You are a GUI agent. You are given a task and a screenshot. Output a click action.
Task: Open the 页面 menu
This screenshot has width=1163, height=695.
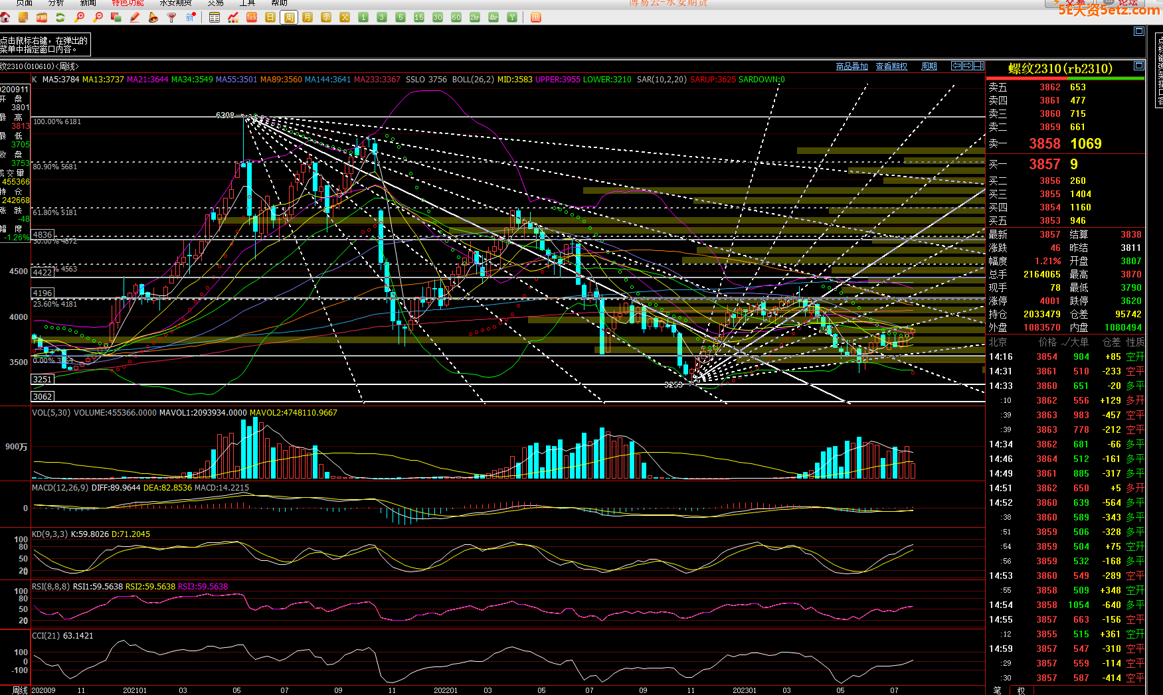(x=25, y=3)
